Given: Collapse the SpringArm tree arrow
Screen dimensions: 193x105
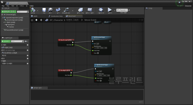Looking at the screenshot, I should click(x=5, y=25).
